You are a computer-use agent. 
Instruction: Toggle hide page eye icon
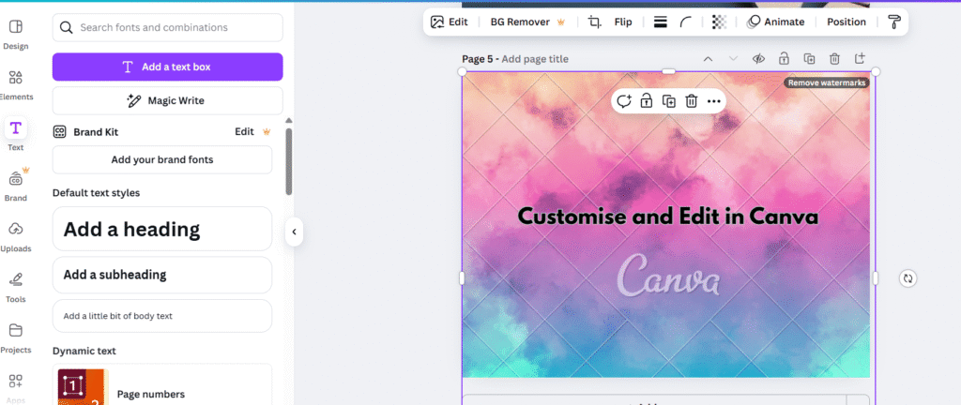tap(758, 59)
